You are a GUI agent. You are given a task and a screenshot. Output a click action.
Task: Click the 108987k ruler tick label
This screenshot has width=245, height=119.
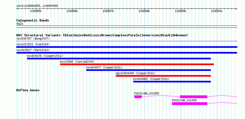tap(108, 11)
